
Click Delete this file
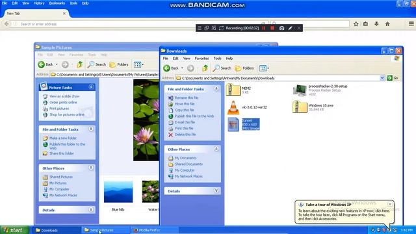[x=185, y=135]
